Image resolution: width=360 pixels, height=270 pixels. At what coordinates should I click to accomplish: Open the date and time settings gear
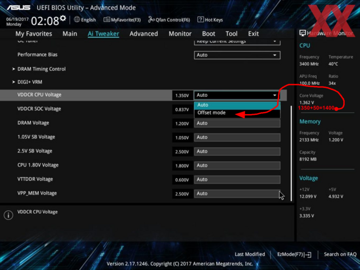(63, 18)
